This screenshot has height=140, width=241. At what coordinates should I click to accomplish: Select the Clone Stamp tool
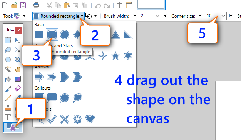tap(8, 108)
